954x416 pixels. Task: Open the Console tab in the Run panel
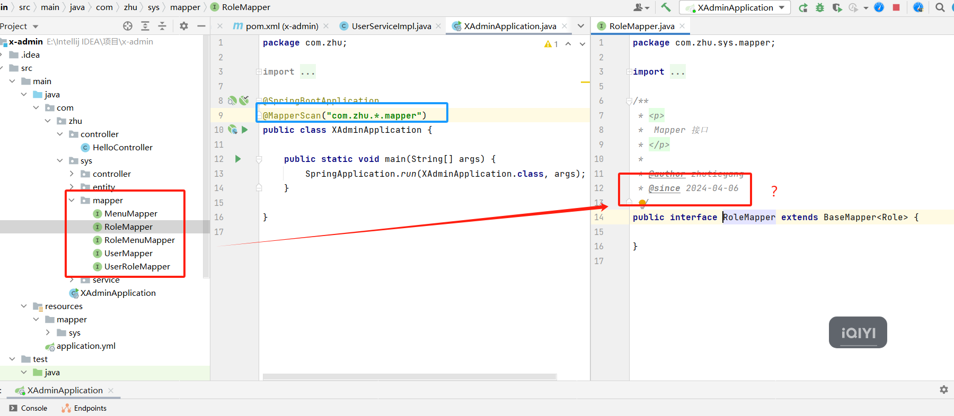(x=29, y=408)
